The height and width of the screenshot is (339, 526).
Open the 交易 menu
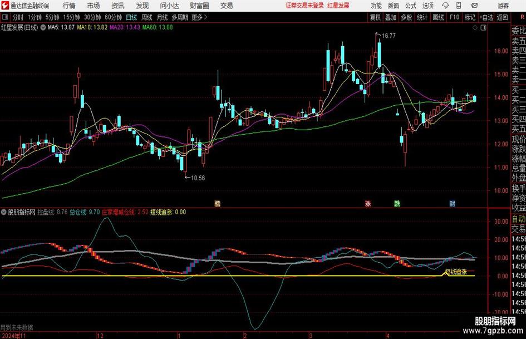click(x=227, y=6)
